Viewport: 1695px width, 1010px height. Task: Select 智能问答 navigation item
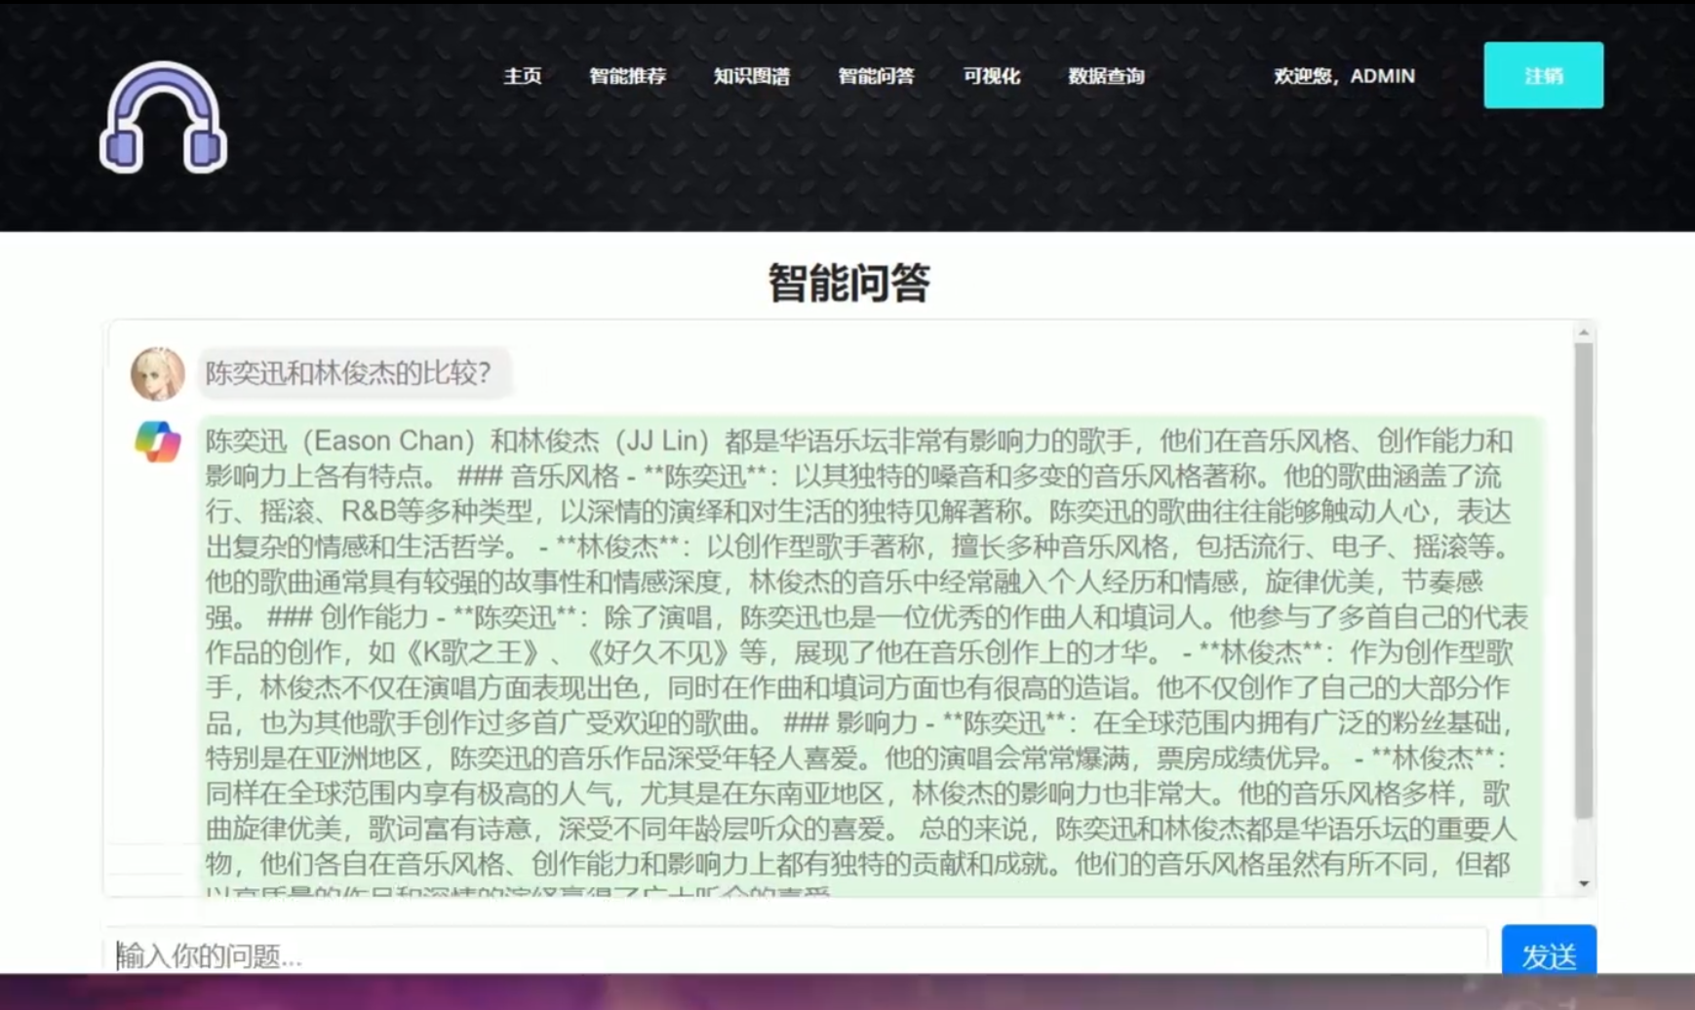[x=876, y=76]
